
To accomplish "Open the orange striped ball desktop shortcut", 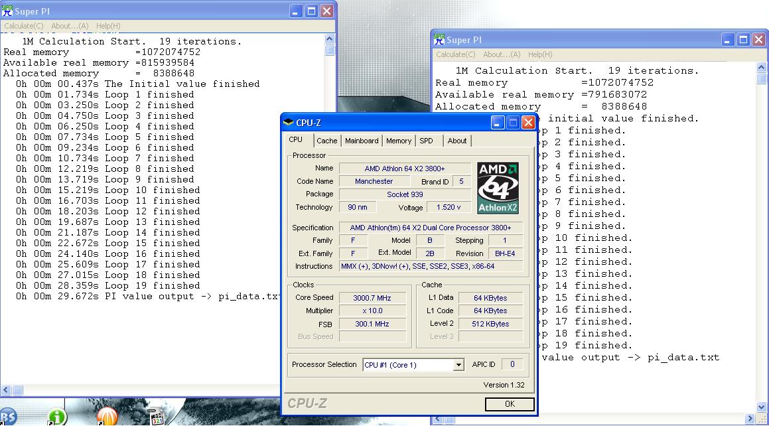I will point(107,416).
